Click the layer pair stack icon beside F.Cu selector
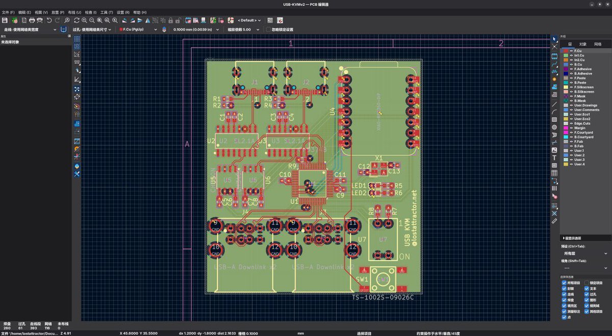The image size is (612, 336). pos(164,29)
